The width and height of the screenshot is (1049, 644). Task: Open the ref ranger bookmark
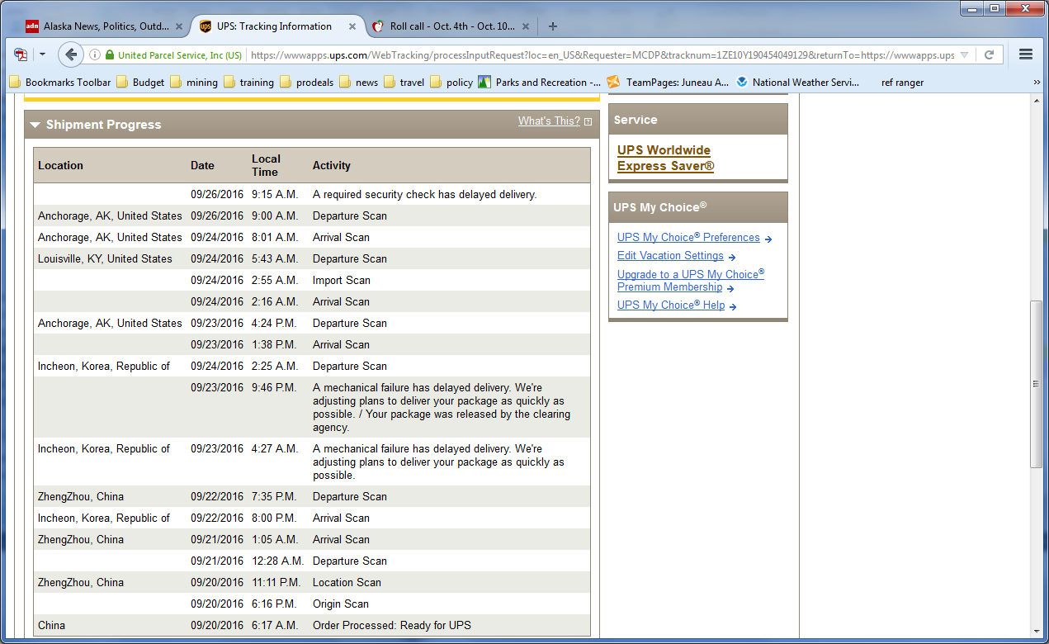pyautogui.click(x=902, y=83)
